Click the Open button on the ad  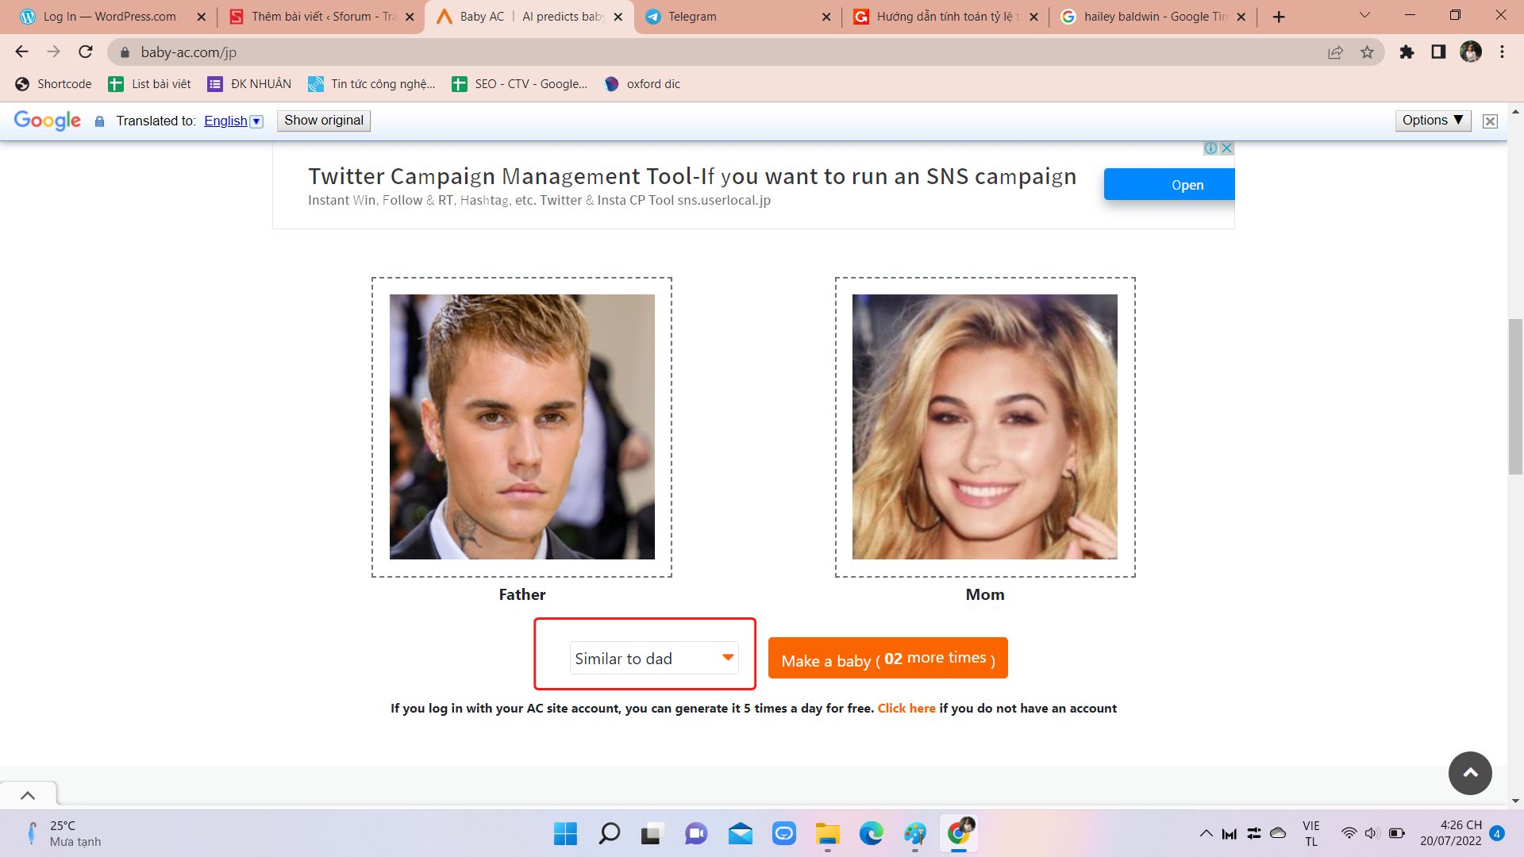pos(1169,185)
